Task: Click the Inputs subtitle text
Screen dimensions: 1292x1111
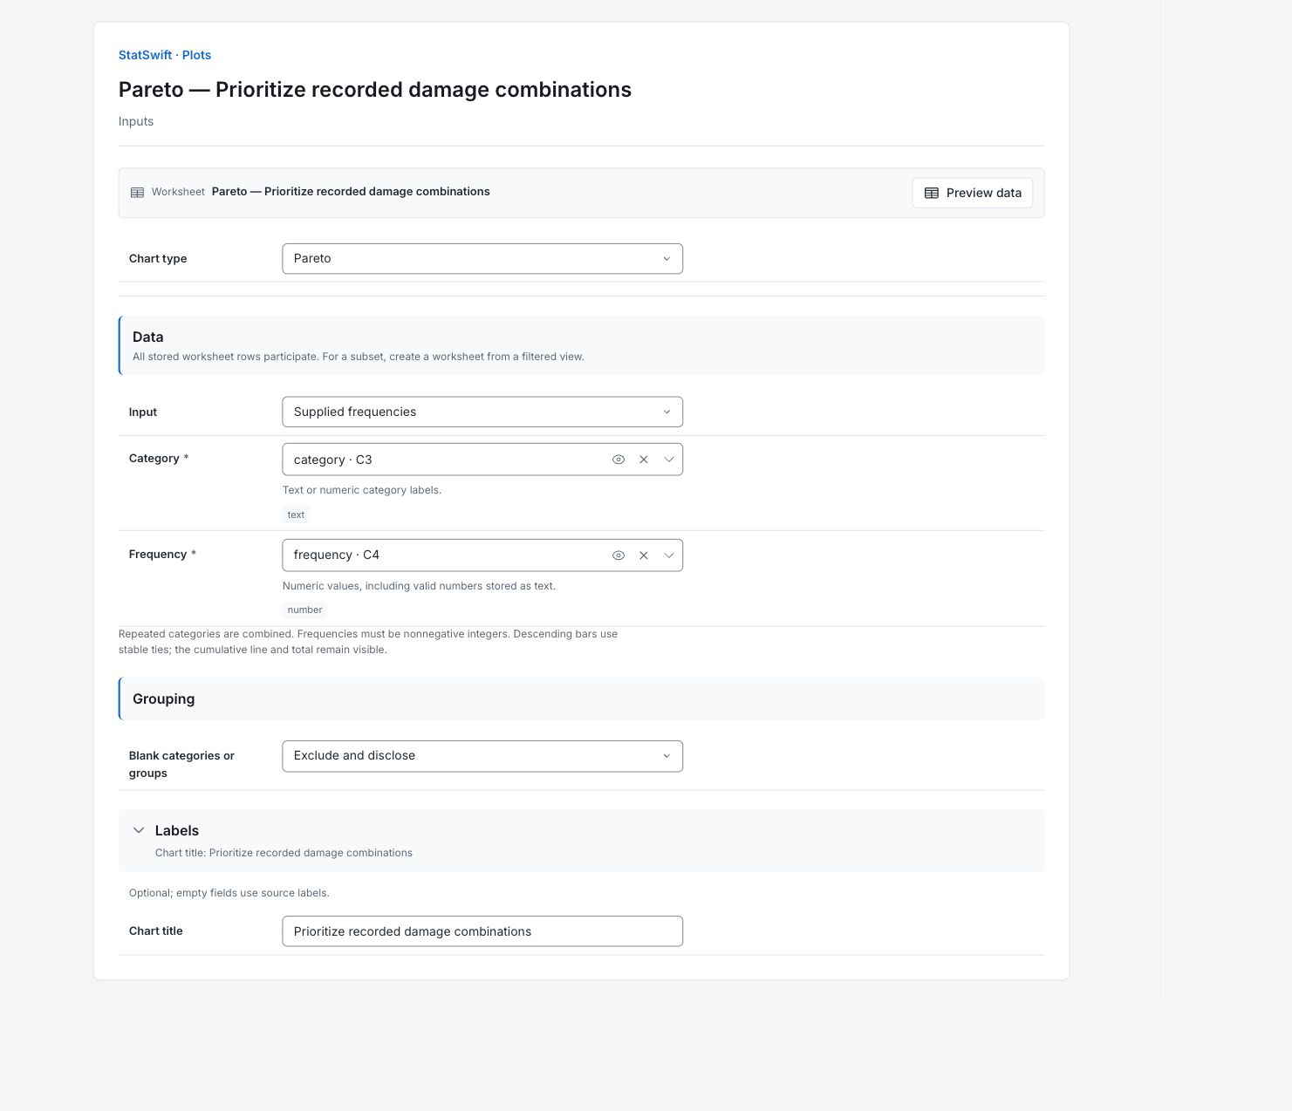Action: click(136, 121)
